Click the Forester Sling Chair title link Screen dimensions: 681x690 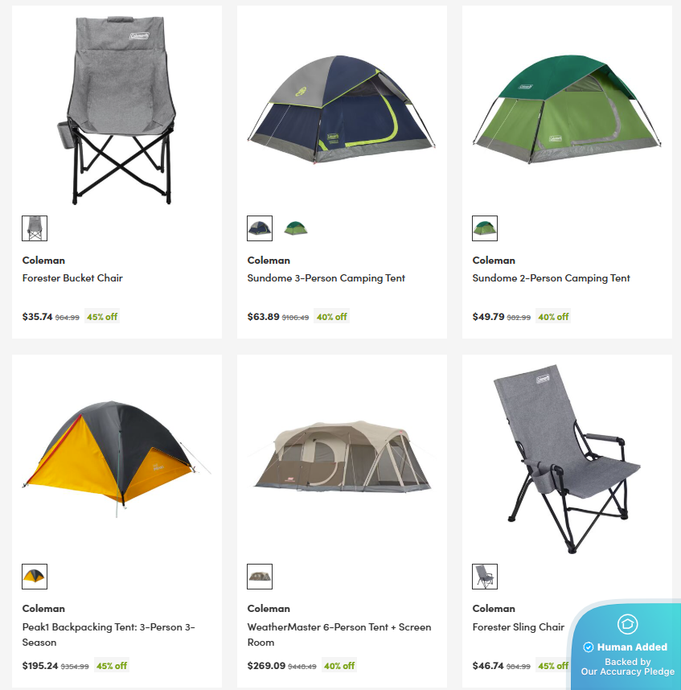[519, 627]
